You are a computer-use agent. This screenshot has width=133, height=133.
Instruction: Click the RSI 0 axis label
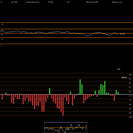(1, 45)
